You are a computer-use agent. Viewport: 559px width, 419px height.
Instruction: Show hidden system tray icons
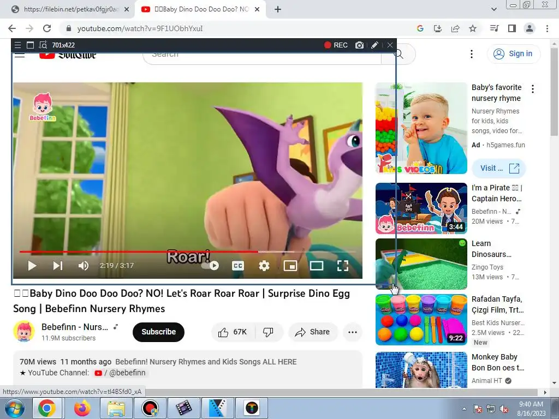pos(464,409)
